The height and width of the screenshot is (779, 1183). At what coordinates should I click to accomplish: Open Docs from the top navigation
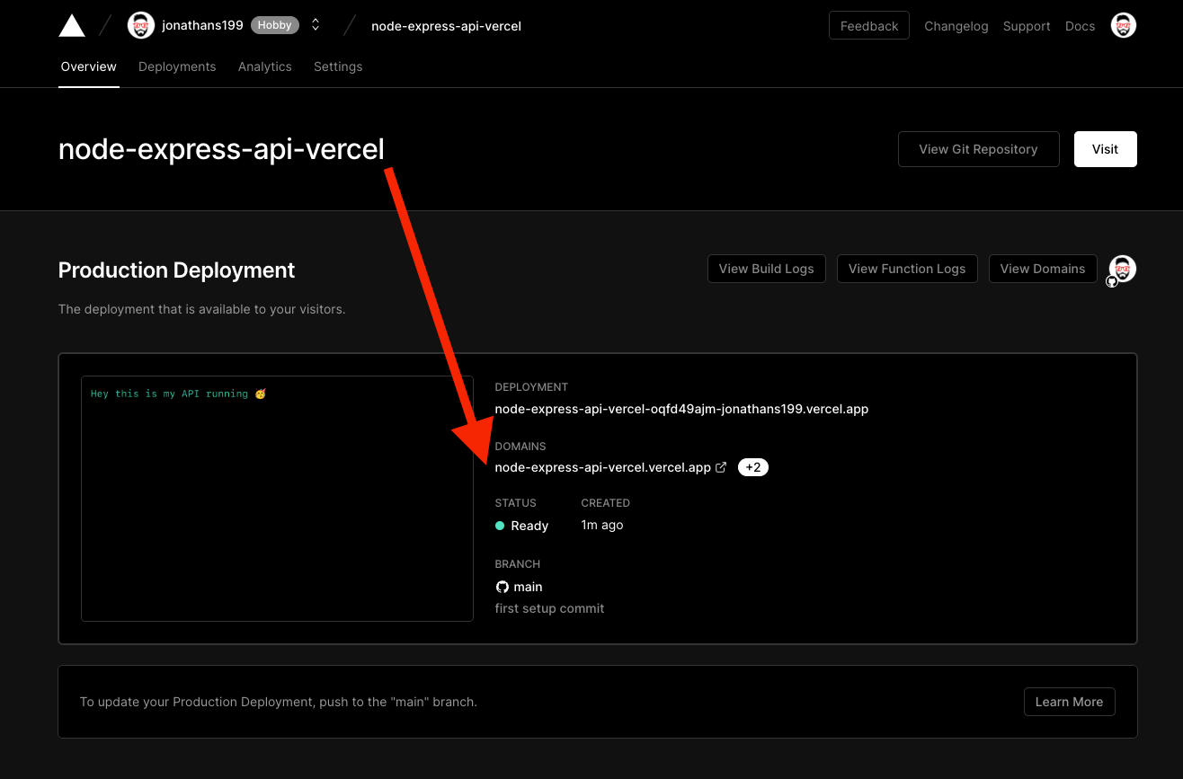pyautogui.click(x=1080, y=26)
